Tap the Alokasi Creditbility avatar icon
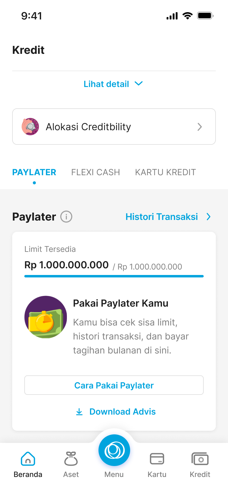The image size is (228, 494). (30, 127)
